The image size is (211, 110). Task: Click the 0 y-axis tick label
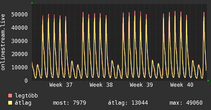click(x=26, y=81)
